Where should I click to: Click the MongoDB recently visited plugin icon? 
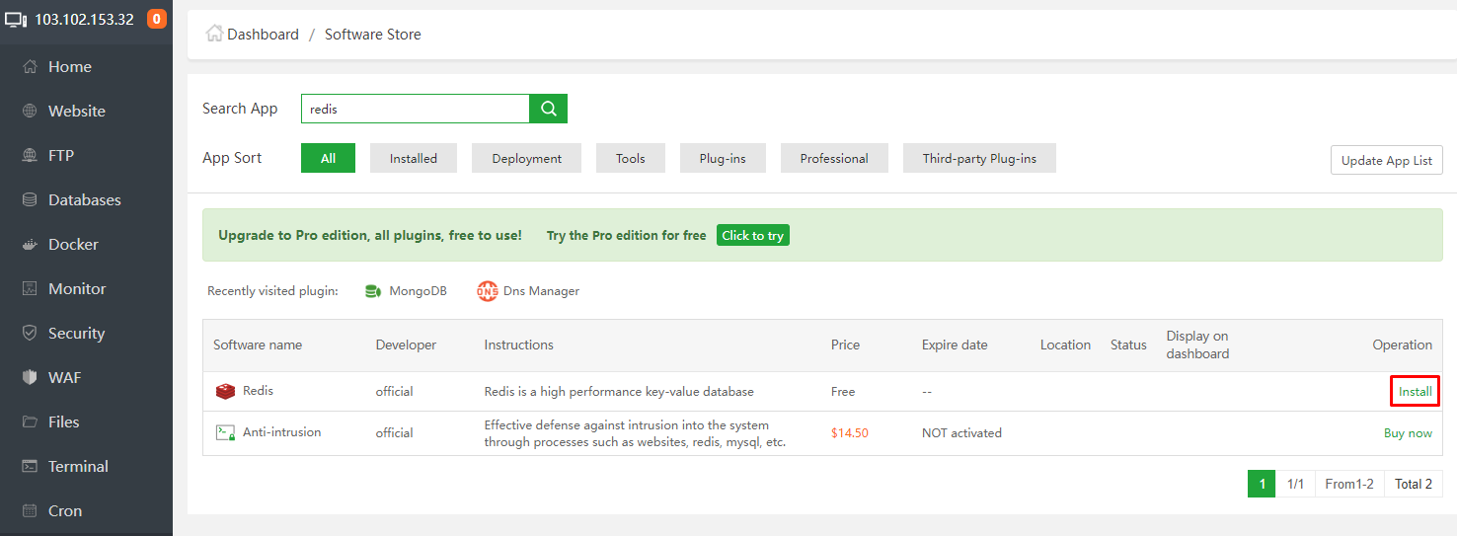coord(373,291)
